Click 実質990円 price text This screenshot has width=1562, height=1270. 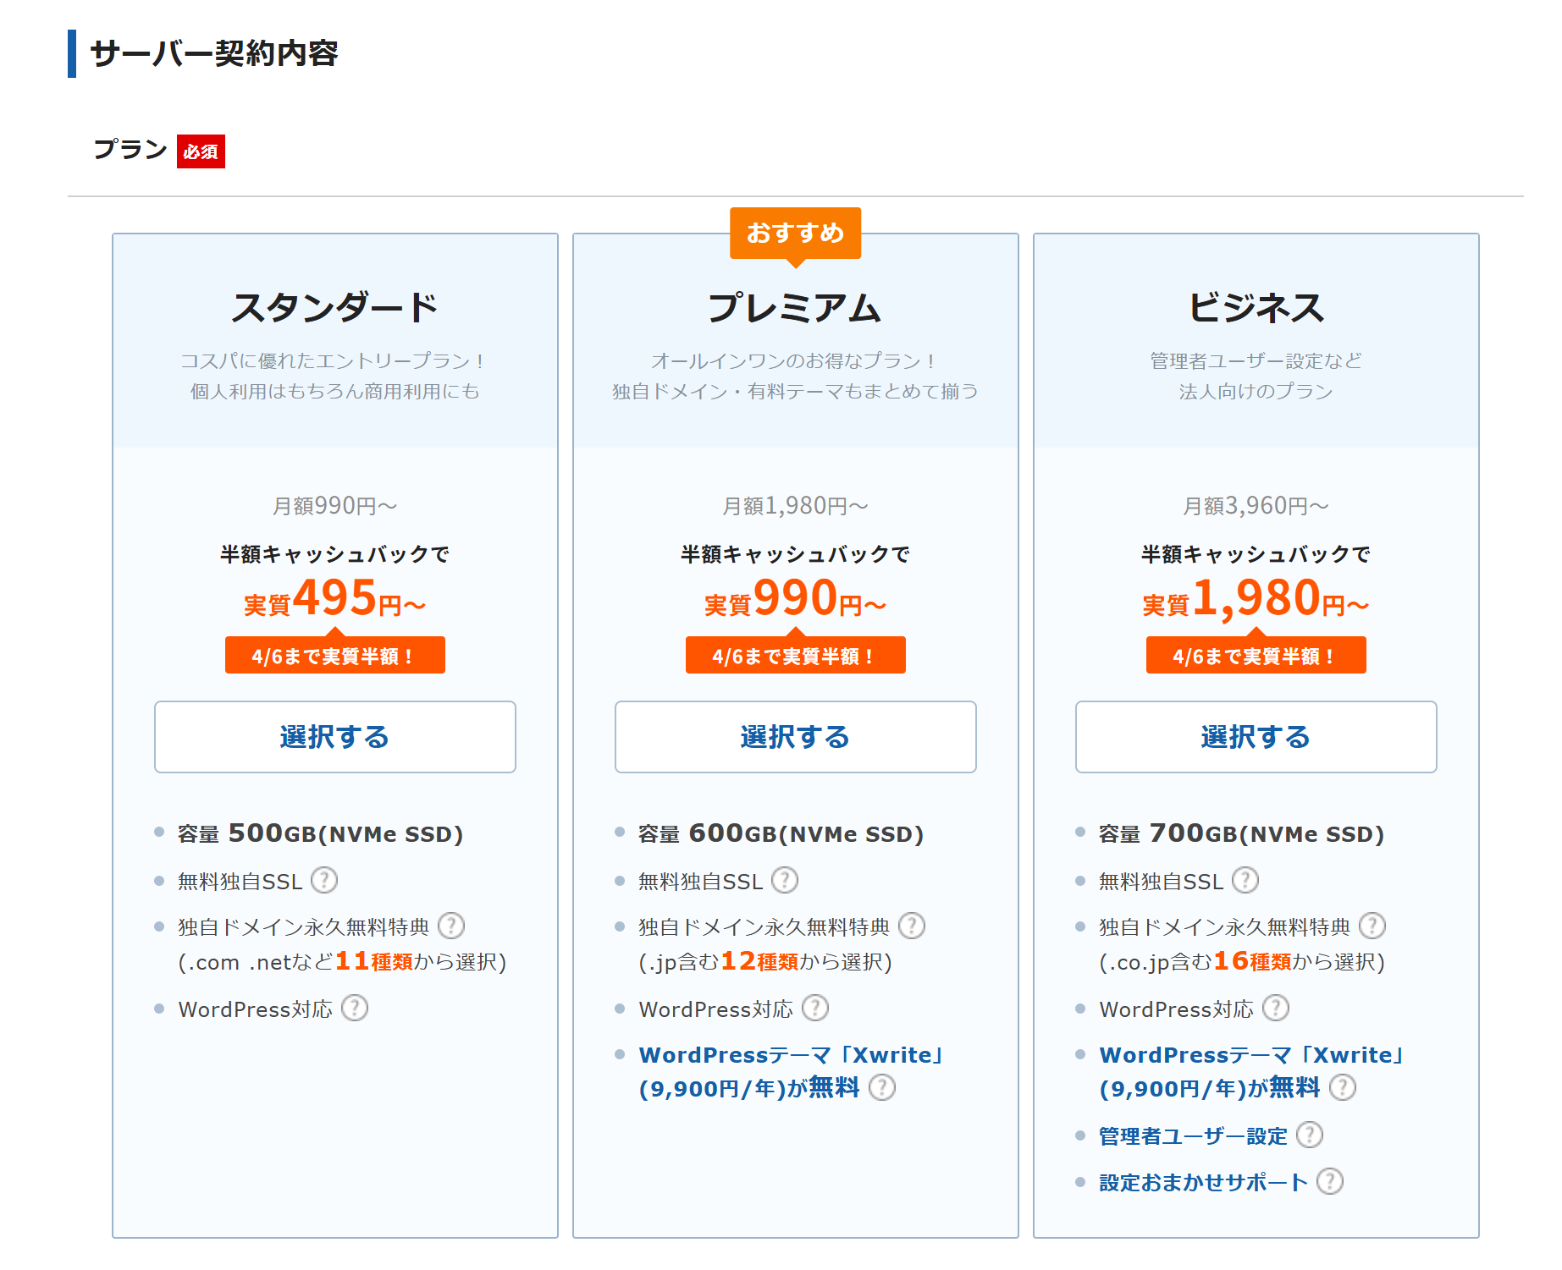pyautogui.click(x=796, y=598)
